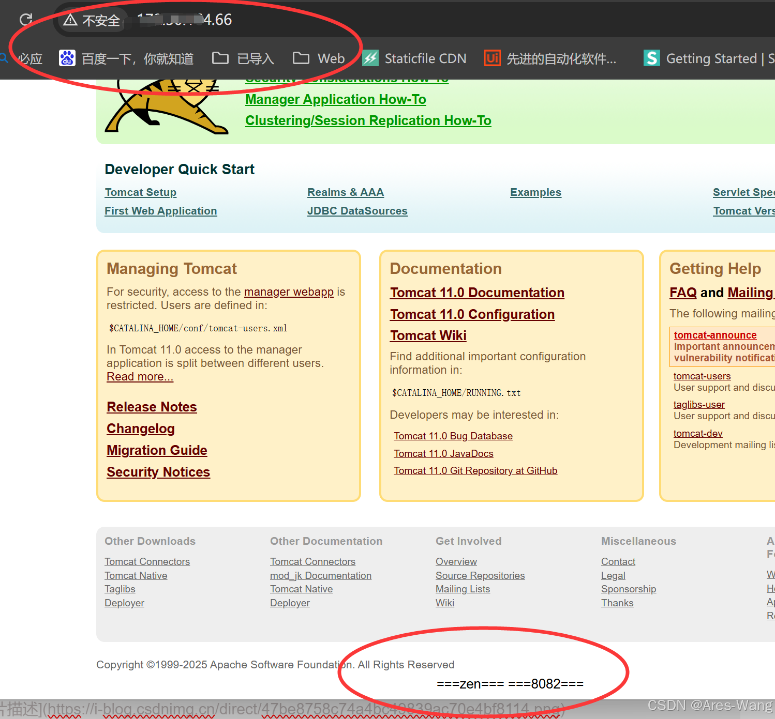Open the Release Notes link

(152, 407)
